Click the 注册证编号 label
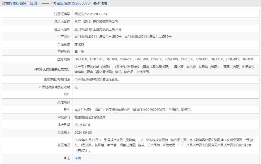261x164 pixels. (x=62, y=14)
